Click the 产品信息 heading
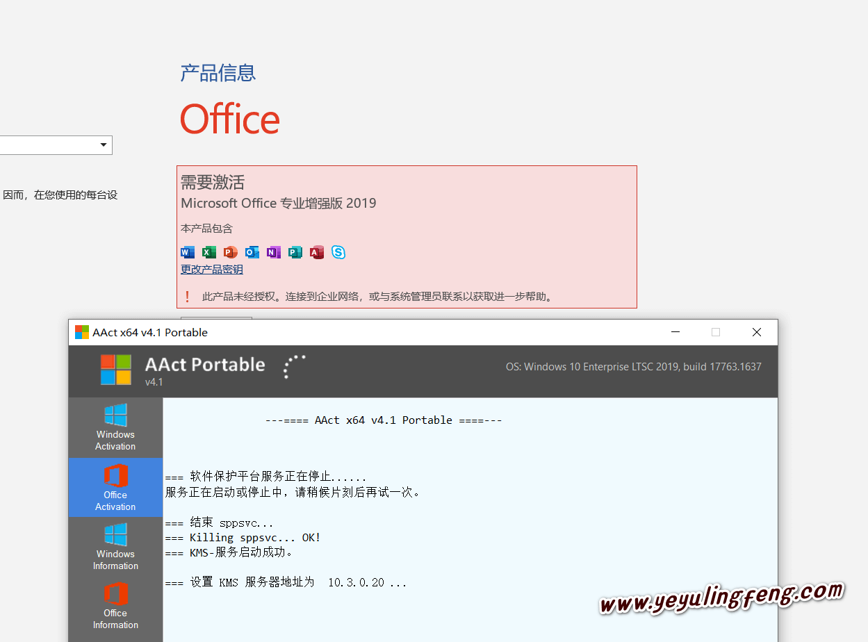 click(218, 72)
